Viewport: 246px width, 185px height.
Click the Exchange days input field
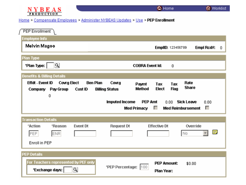(x=68, y=170)
